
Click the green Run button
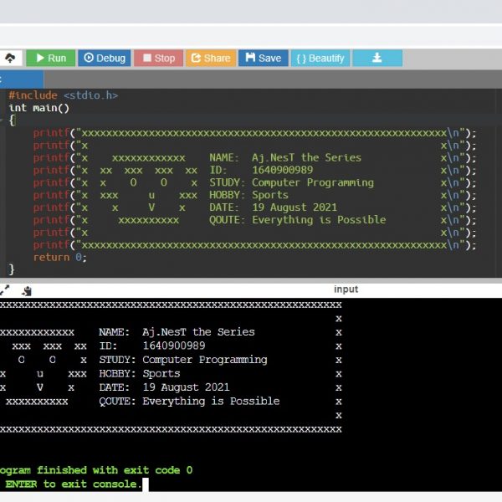pos(49,58)
